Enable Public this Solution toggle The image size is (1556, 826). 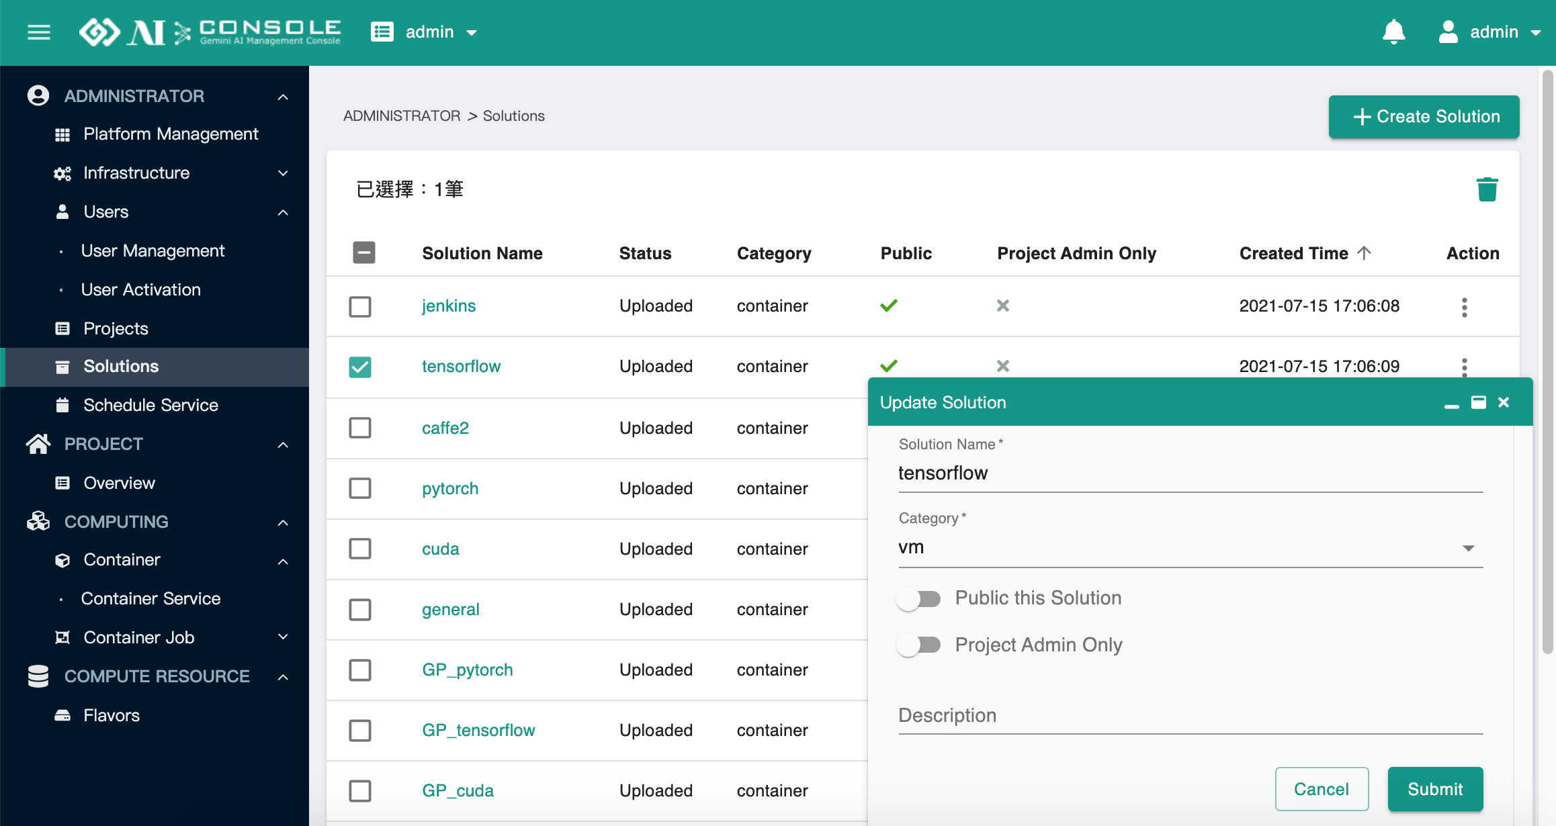pos(918,598)
